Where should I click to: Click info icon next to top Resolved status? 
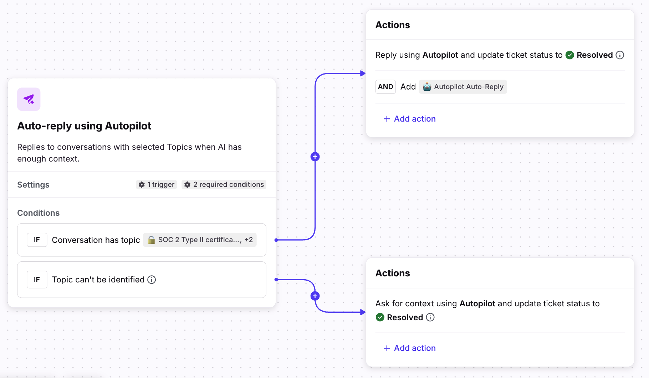(x=620, y=55)
